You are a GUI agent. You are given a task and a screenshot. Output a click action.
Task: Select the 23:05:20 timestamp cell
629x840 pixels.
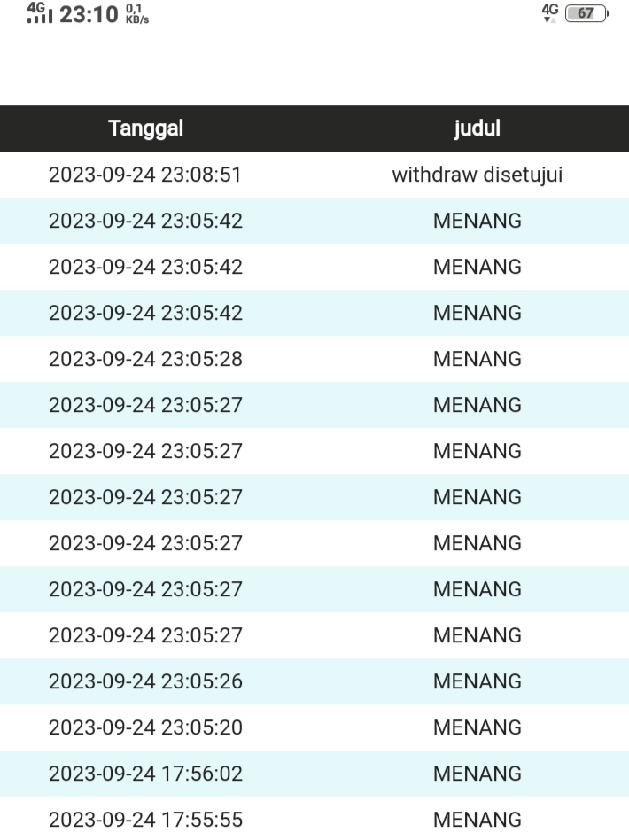pyautogui.click(x=145, y=728)
